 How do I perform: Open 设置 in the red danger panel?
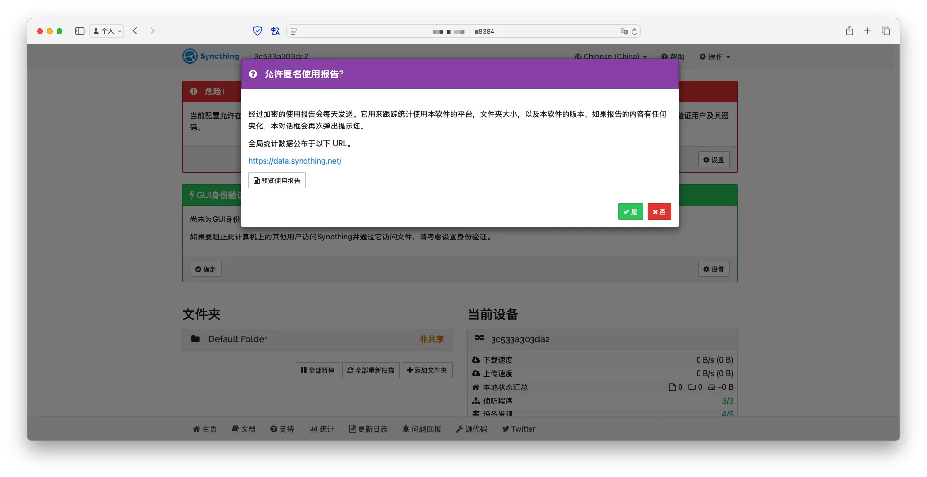[x=714, y=160]
